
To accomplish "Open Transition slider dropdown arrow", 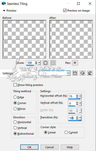I will point(80,118).
